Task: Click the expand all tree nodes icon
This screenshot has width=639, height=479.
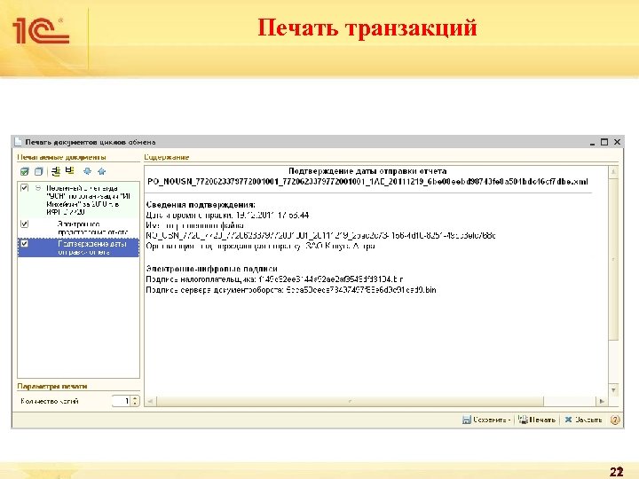Action: pos(56,171)
